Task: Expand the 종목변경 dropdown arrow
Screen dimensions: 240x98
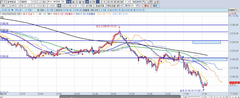Action: (19, 2)
